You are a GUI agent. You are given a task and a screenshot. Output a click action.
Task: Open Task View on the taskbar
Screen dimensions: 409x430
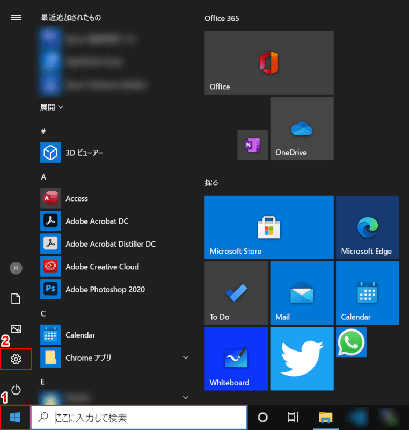click(x=293, y=418)
